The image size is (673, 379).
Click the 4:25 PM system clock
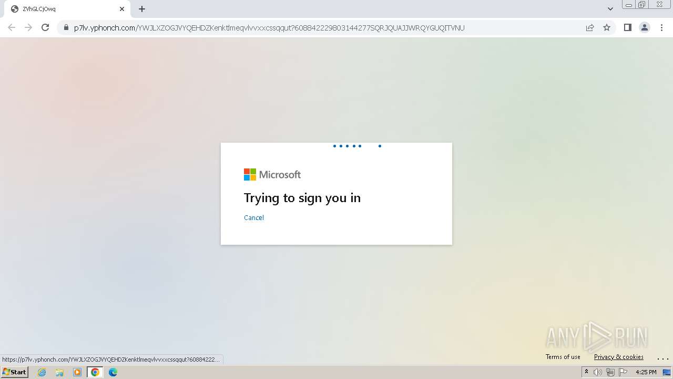click(646, 372)
